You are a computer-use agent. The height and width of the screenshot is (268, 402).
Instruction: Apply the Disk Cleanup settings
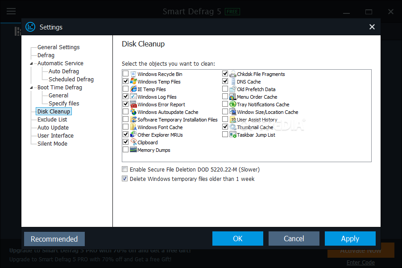coord(350,239)
